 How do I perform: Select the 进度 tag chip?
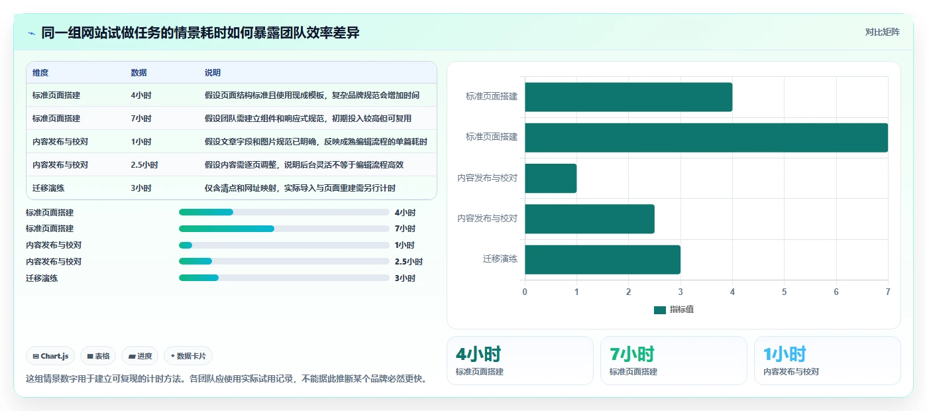point(140,356)
